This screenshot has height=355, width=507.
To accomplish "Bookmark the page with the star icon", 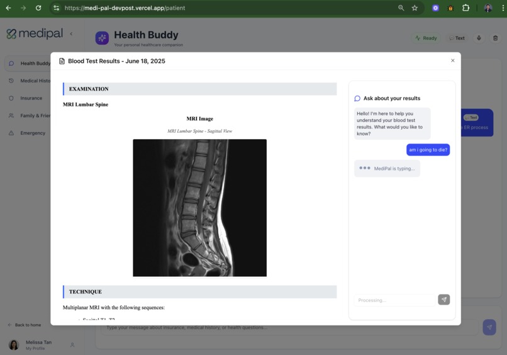I will 415,8.
